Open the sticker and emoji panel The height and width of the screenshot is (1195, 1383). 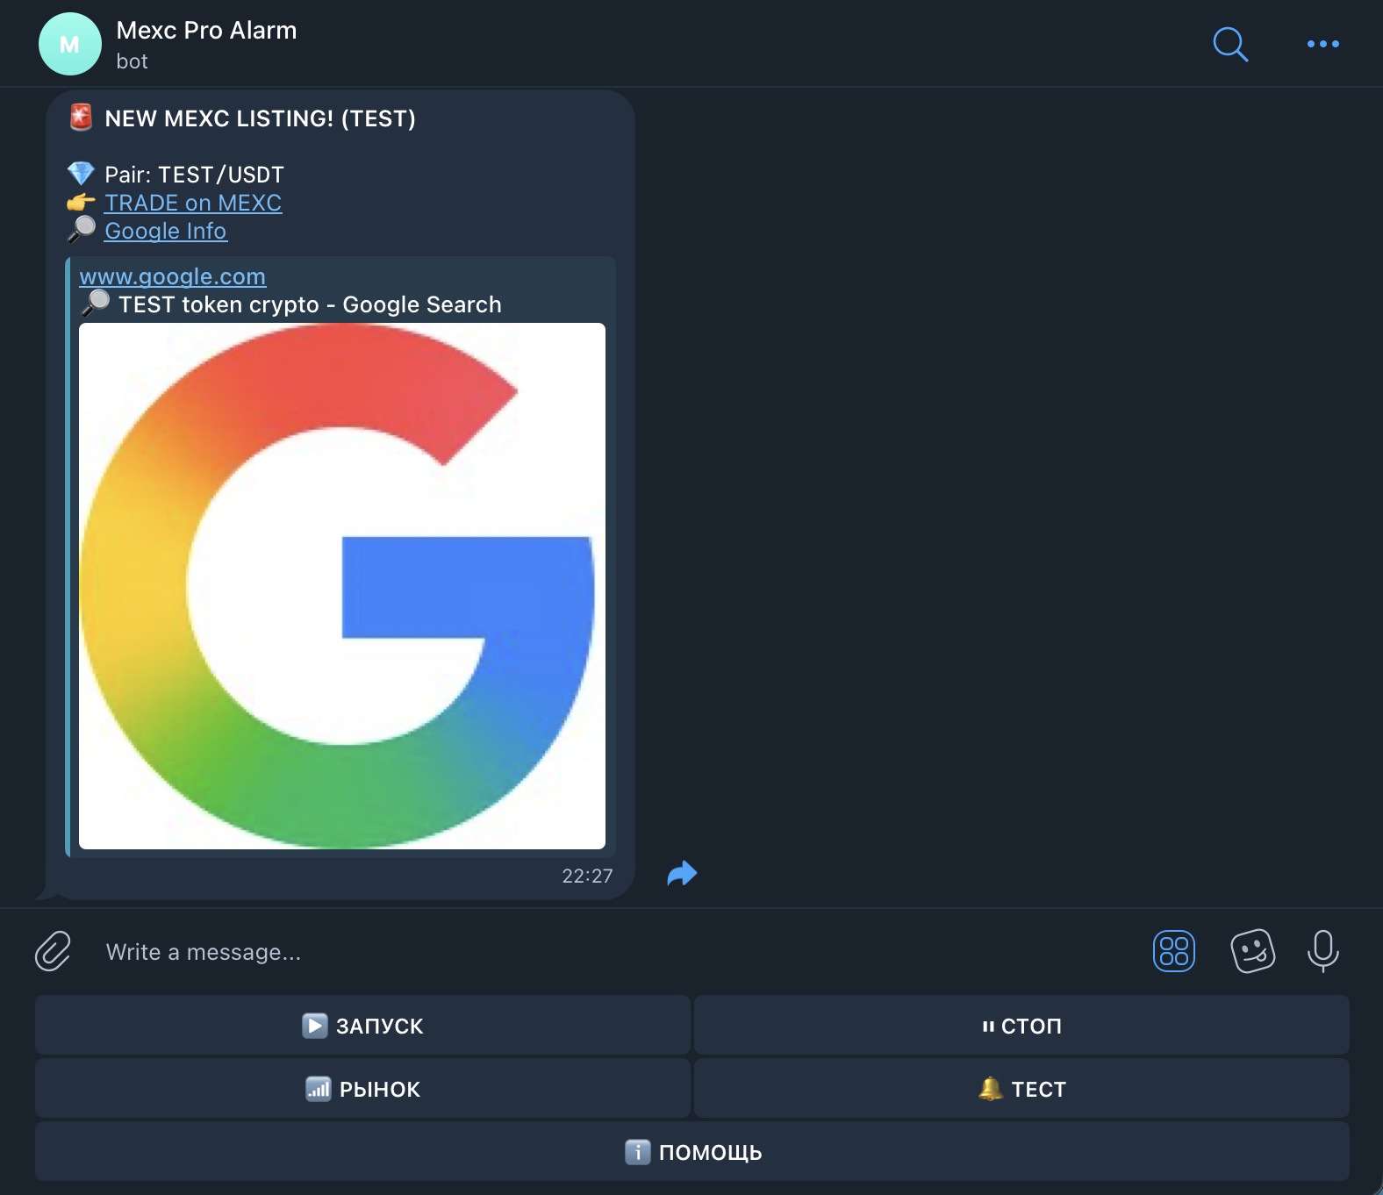pyautogui.click(x=1253, y=951)
